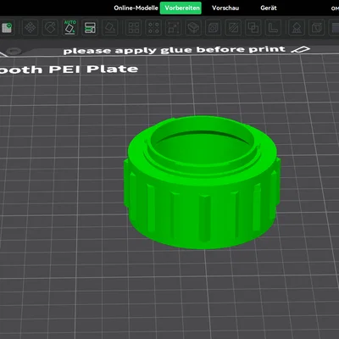This screenshot has width=339, height=339.
Task: Select the Move tool icon
Action: [x=30, y=28]
